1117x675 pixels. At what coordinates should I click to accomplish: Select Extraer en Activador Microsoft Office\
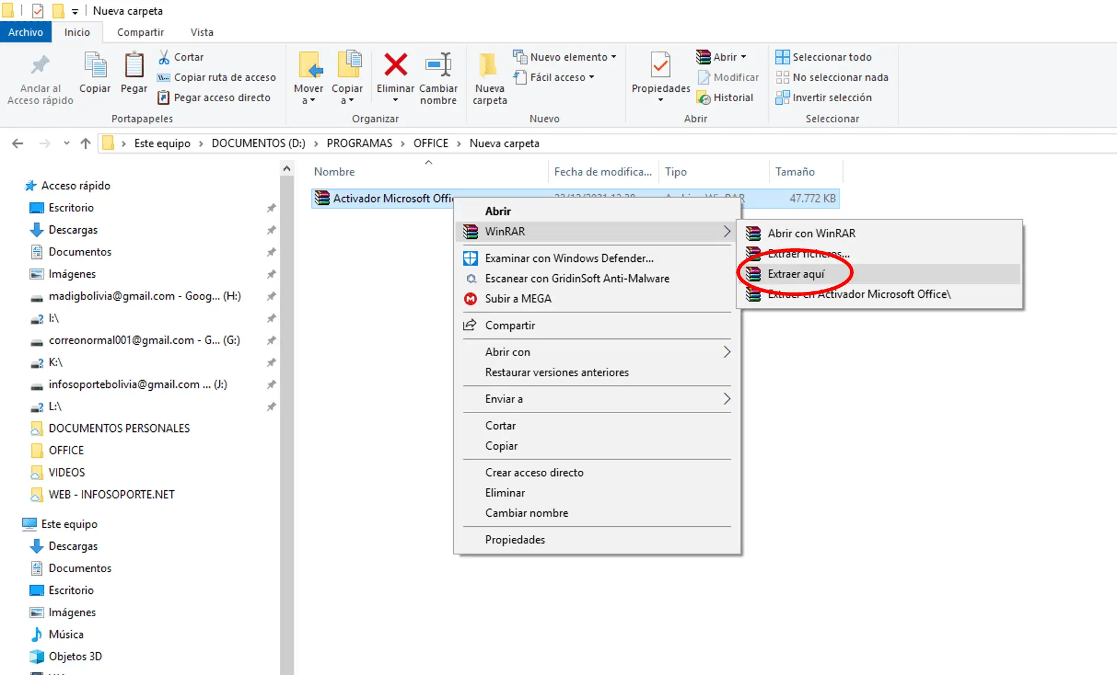880,294
